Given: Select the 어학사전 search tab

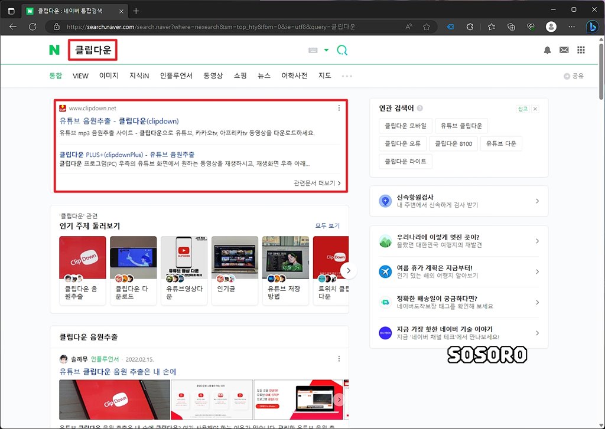Looking at the screenshot, I should tap(294, 76).
